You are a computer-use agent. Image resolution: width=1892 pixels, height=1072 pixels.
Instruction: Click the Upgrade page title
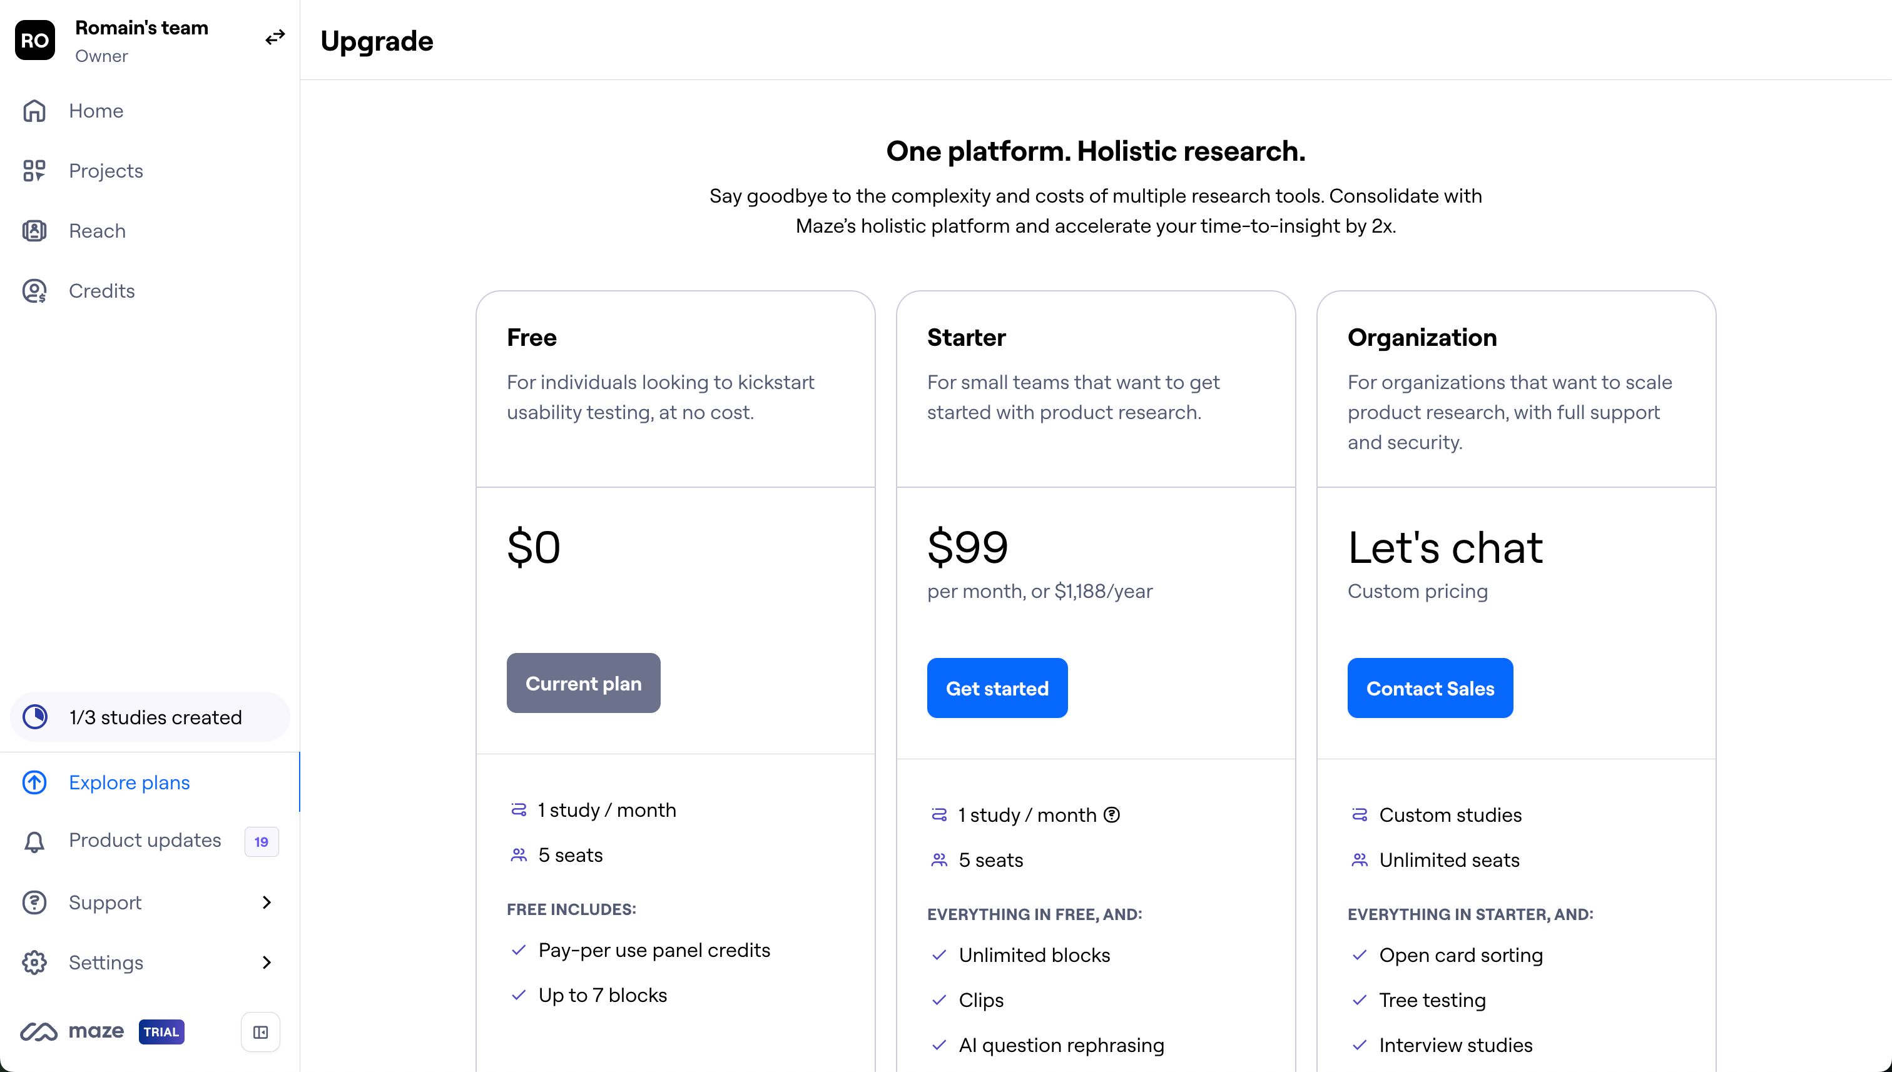pyautogui.click(x=377, y=41)
